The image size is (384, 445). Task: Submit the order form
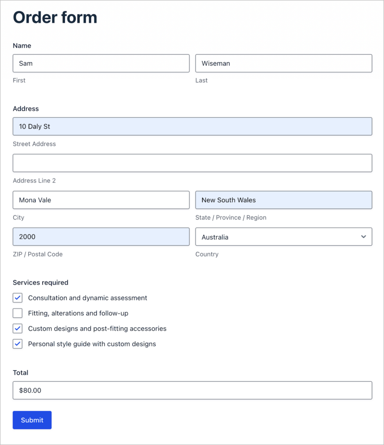[32, 420]
